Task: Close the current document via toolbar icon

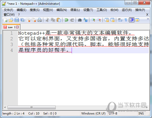Action: click(x=28, y=20)
